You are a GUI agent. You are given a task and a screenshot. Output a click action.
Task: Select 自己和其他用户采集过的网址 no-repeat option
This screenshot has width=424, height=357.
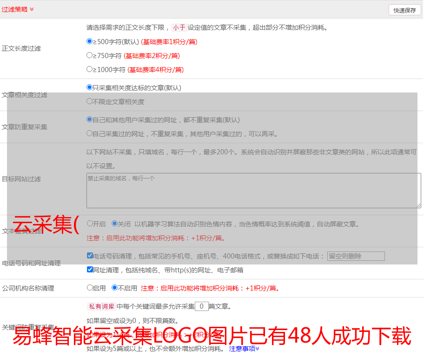coord(90,119)
